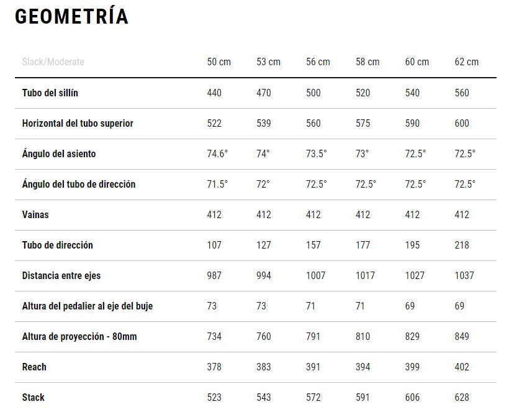This screenshot has width=509, height=417.
Task: Choose the 58 cm size column
Action: click(x=367, y=62)
